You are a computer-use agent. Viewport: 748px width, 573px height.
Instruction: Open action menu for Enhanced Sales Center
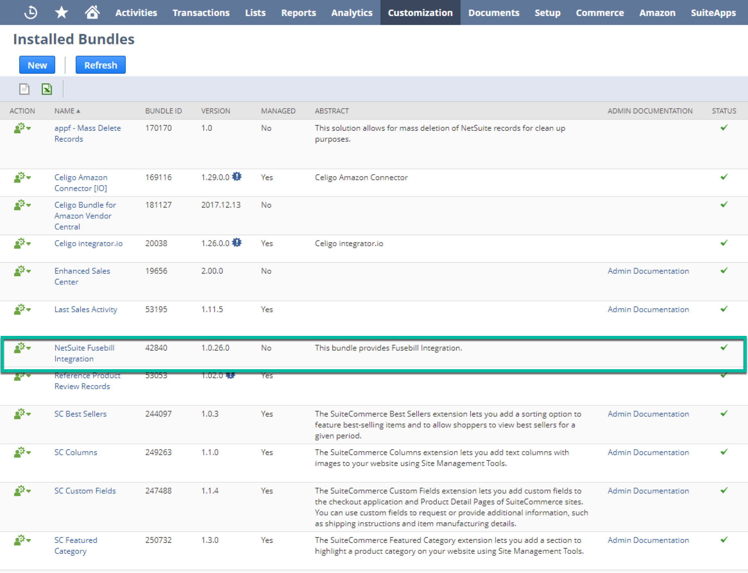pos(22,271)
